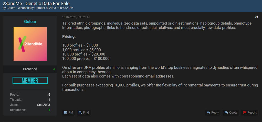Click the Reply arrow icon
Image resolution: width=262 pixels, height=122 pixels.
pyautogui.click(x=209, y=113)
